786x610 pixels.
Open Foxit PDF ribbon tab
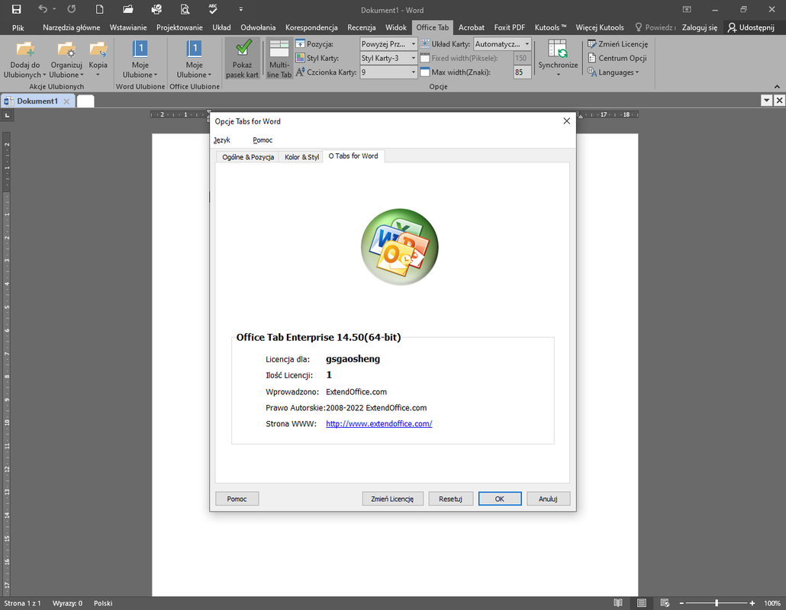510,27
